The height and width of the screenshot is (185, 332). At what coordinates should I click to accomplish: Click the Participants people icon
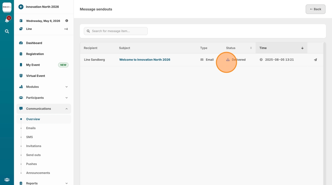(21, 98)
